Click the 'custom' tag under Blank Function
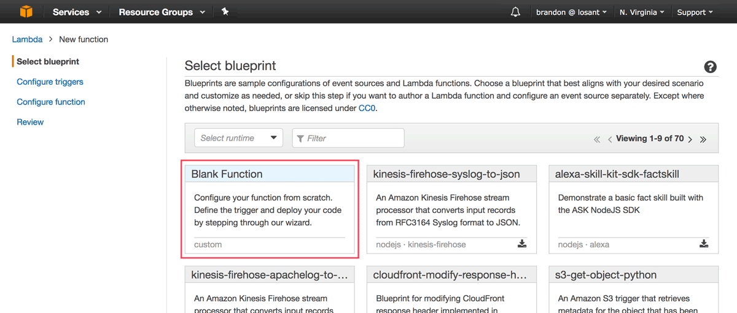Image resolution: width=737 pixels, height=313 pixels. coord(208,244)
